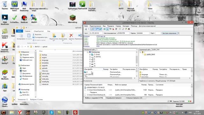Click the green Refresh icon in FileZilla
This screenshot has height=115, width=204.
pos(105,29)
